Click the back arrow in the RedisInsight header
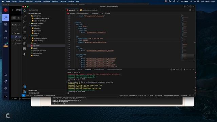 point(13,10)
